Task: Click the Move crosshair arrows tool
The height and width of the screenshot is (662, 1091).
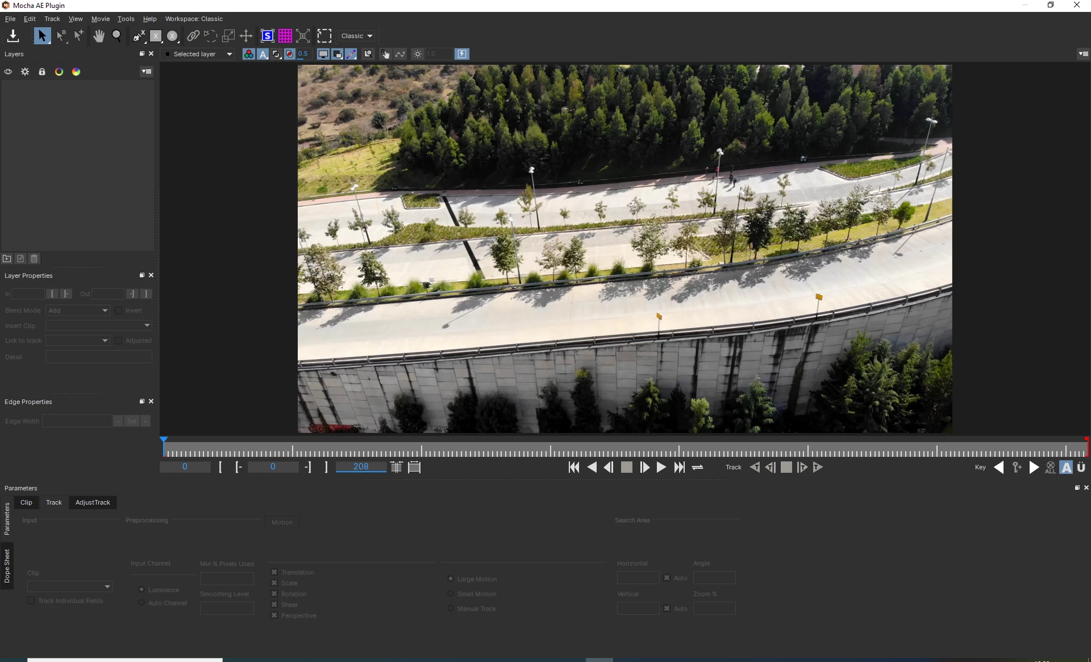Action: 246,36
